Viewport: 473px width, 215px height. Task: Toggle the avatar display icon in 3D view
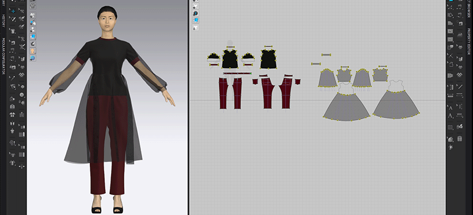tap(33, 51)
